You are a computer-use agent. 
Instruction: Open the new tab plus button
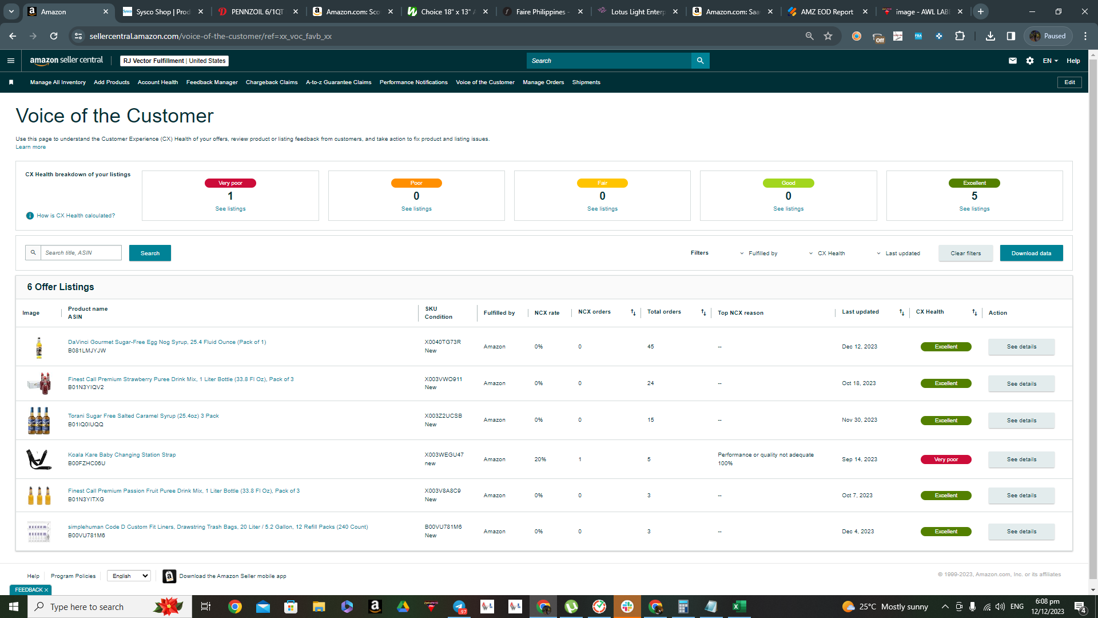coord(981,11)
